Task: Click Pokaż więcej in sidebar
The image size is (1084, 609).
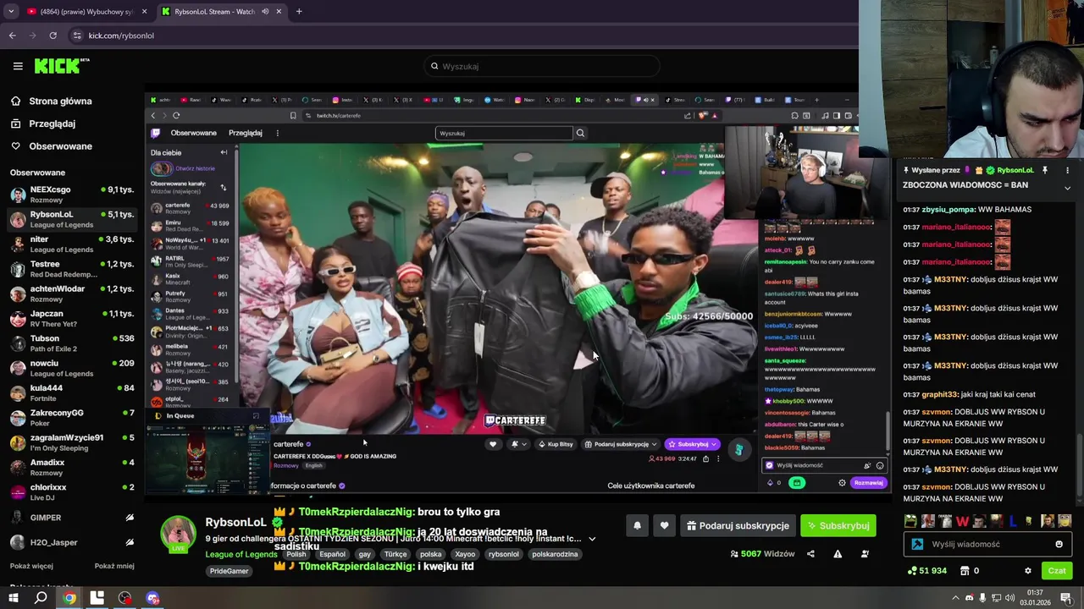Action: point(31,566)
